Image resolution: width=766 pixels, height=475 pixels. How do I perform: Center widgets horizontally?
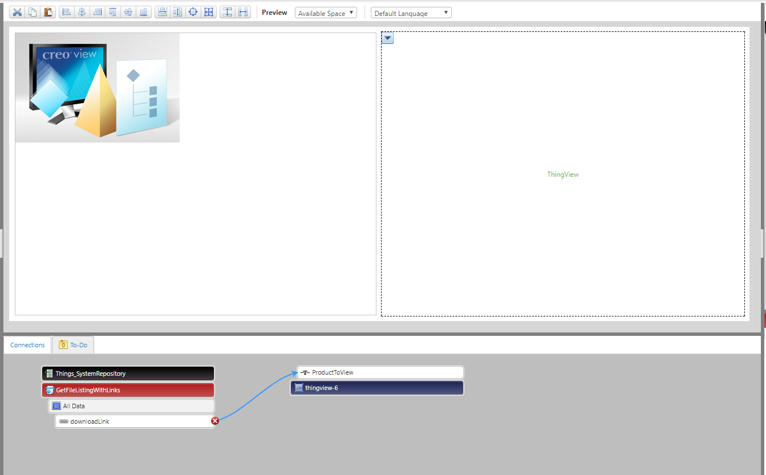pos(82,11)
